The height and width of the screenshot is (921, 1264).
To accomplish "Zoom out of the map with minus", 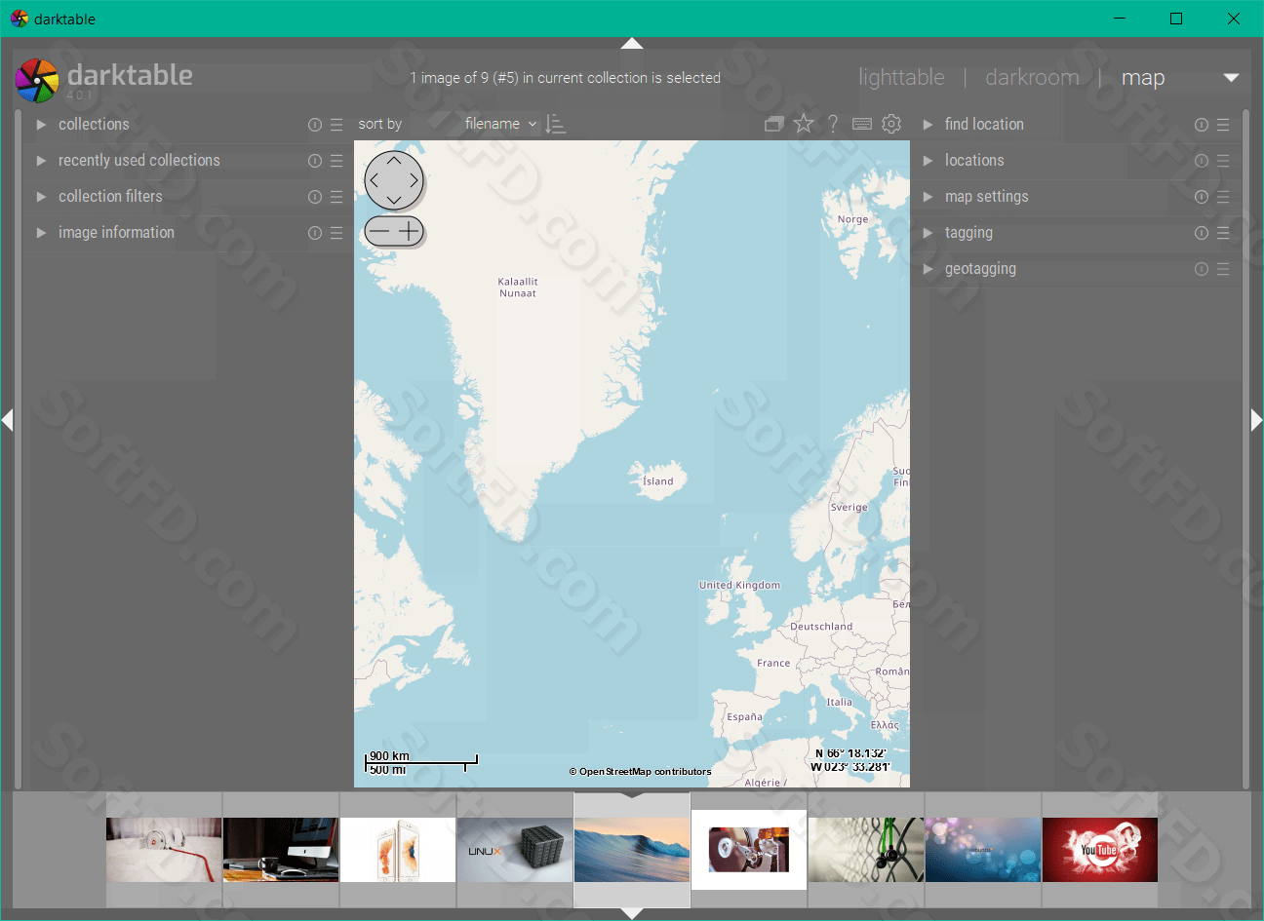I will pos(378,231).
